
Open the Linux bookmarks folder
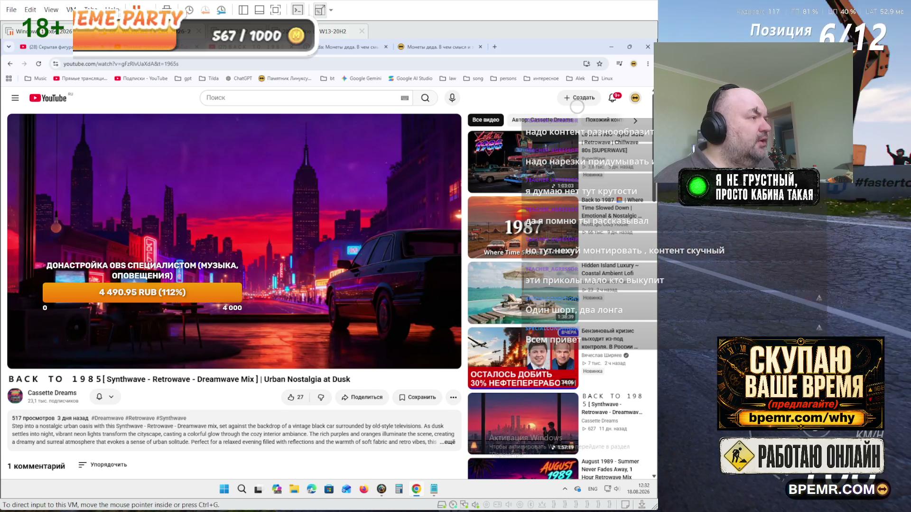[602, 79]
